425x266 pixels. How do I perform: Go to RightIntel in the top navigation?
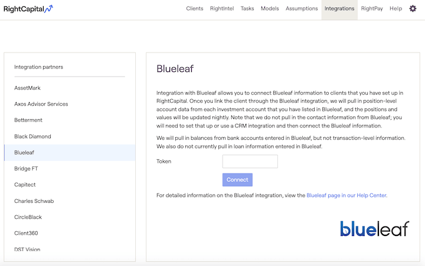click(x=222, y=9)
